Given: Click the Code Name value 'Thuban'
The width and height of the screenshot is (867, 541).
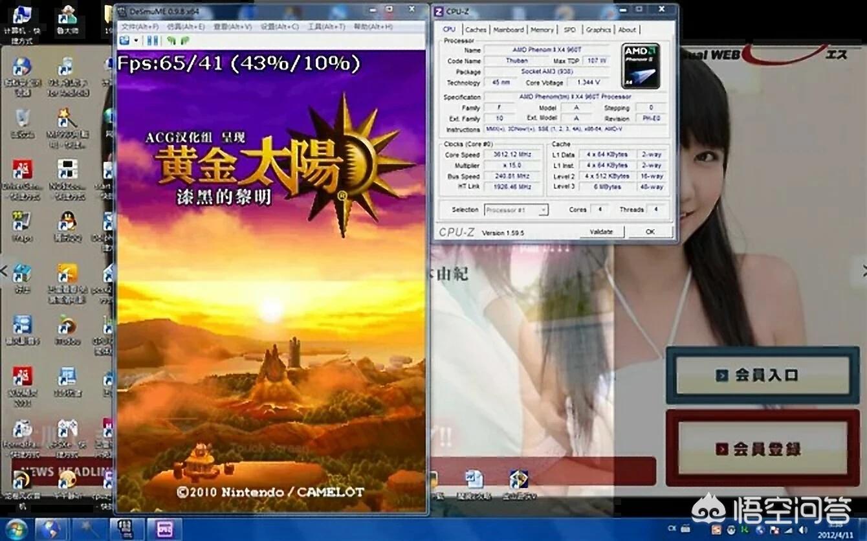Looking at the screenshot, I should [x=516, y=60].
